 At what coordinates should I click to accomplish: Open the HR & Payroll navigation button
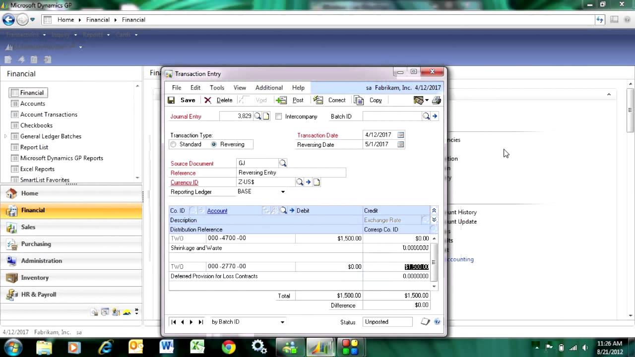71,295
